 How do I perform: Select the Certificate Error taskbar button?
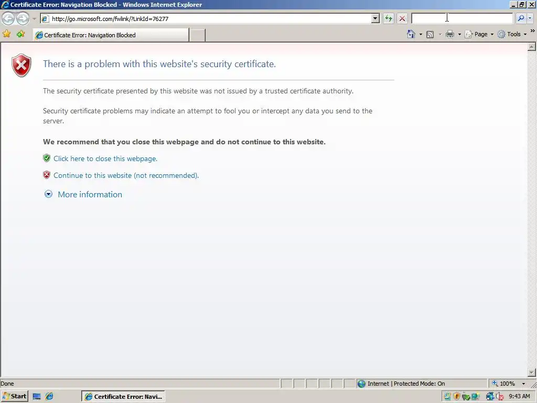[x=123, y=397]
